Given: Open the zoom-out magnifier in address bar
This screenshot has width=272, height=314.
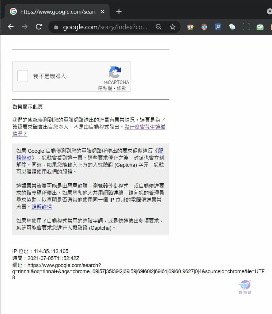Looking at the screenshot, I should point(159,27).
